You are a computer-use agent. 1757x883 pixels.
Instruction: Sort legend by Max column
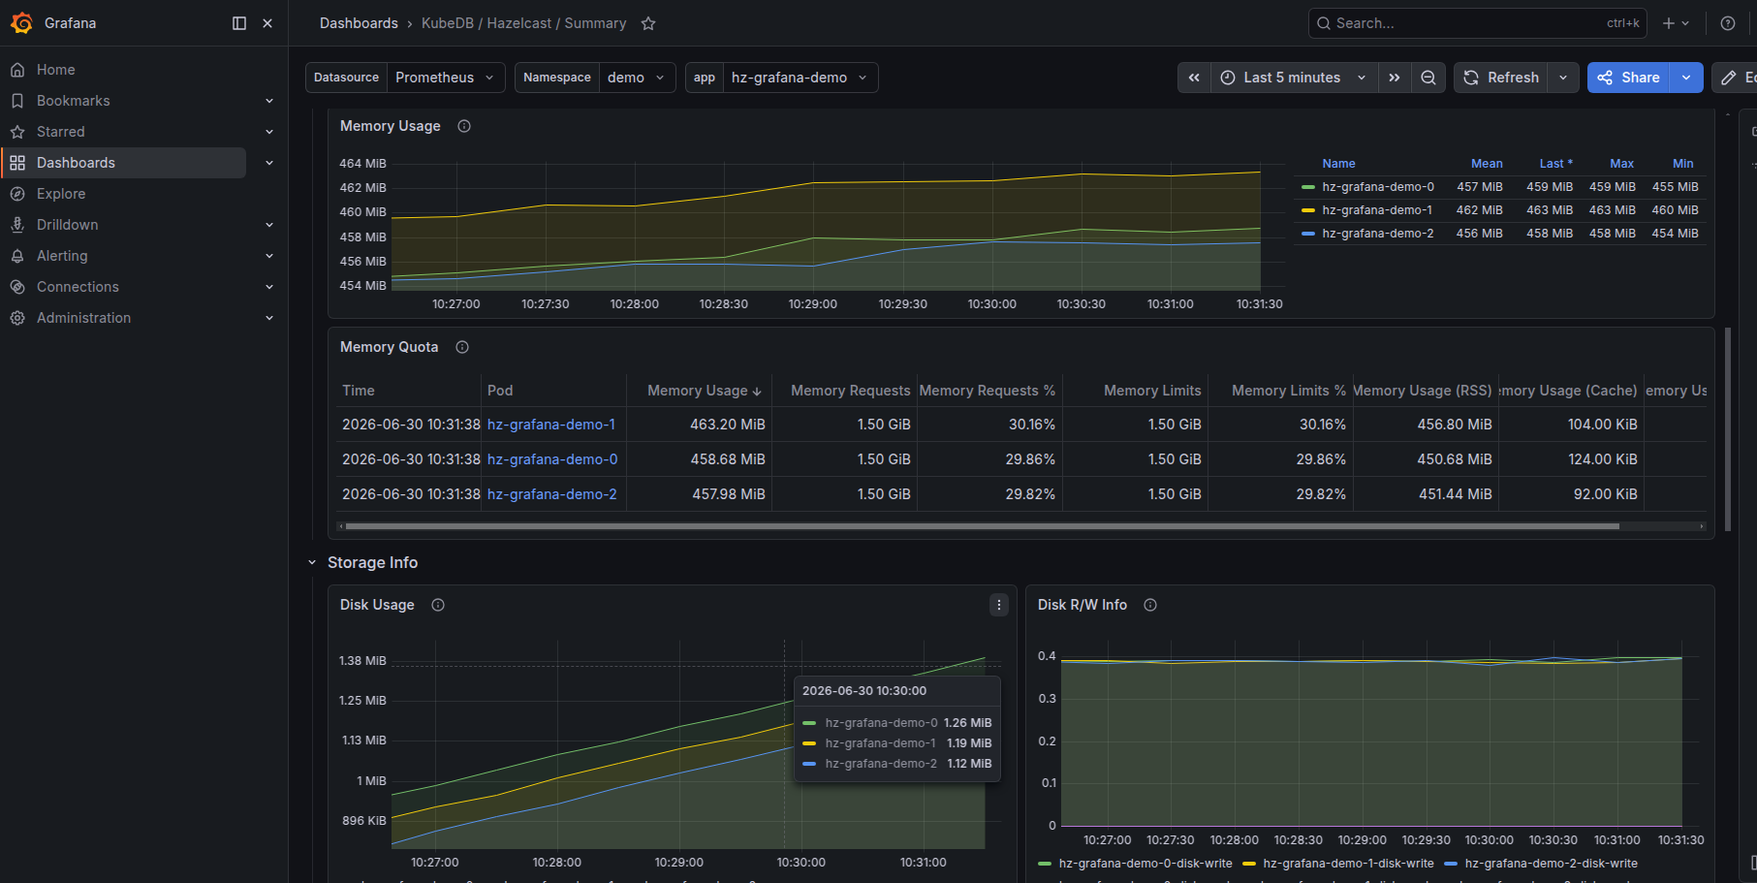pyautogui.click(x=1621, y=164)
